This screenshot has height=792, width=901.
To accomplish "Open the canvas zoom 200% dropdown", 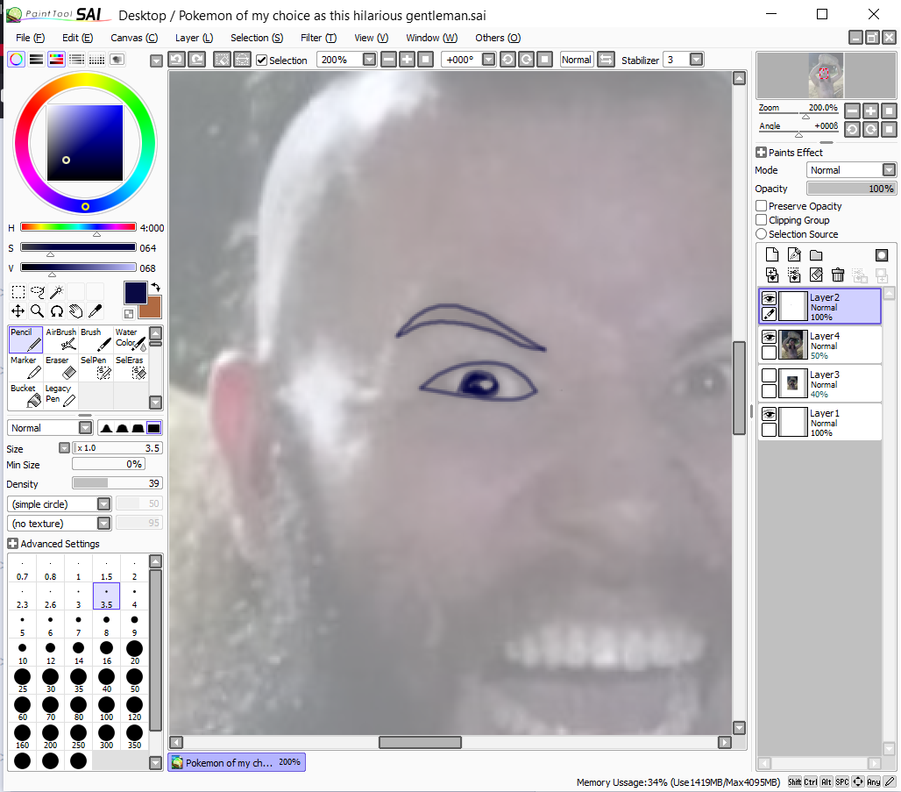I will [370, 60].
